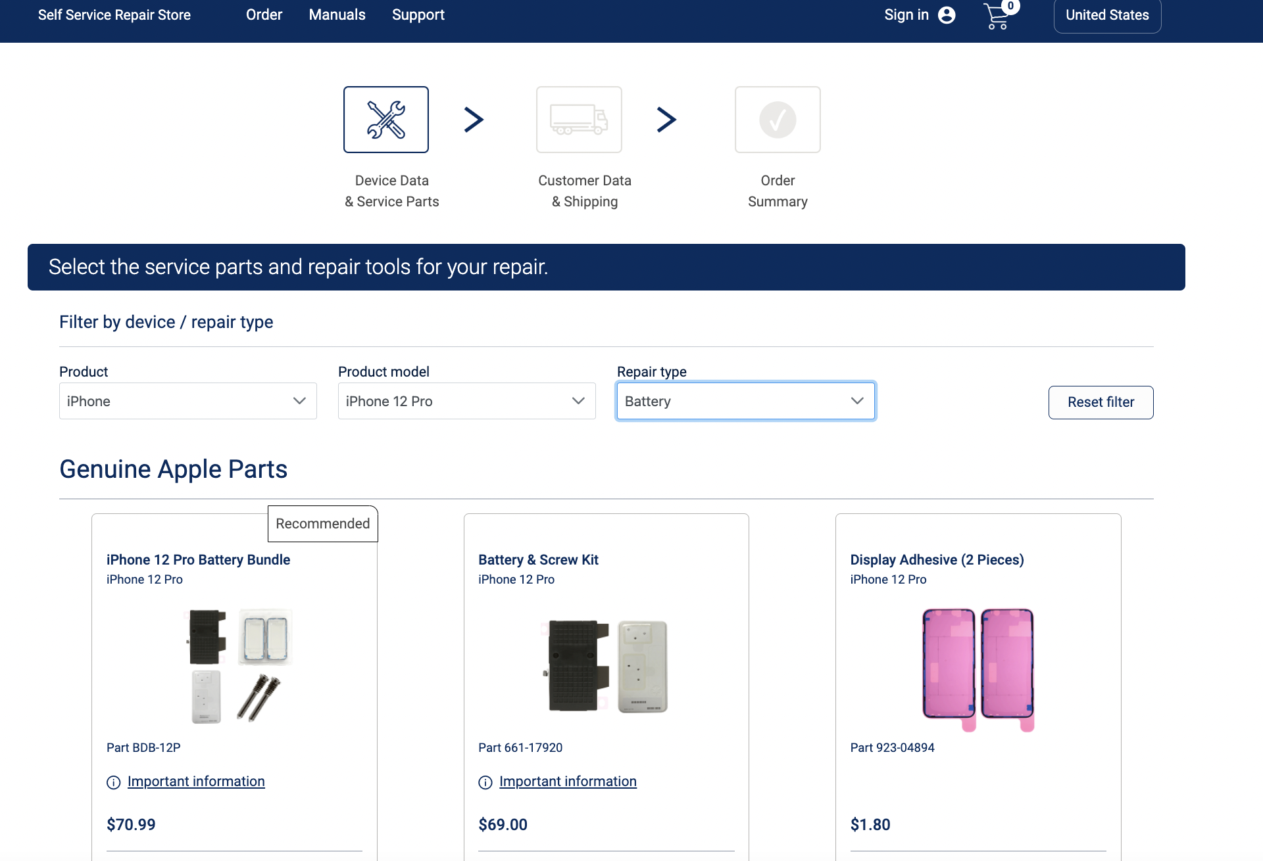Select the Order menu item
Image resolution: width=1263 pixels, height=861 pixels.
pos(264,14)
